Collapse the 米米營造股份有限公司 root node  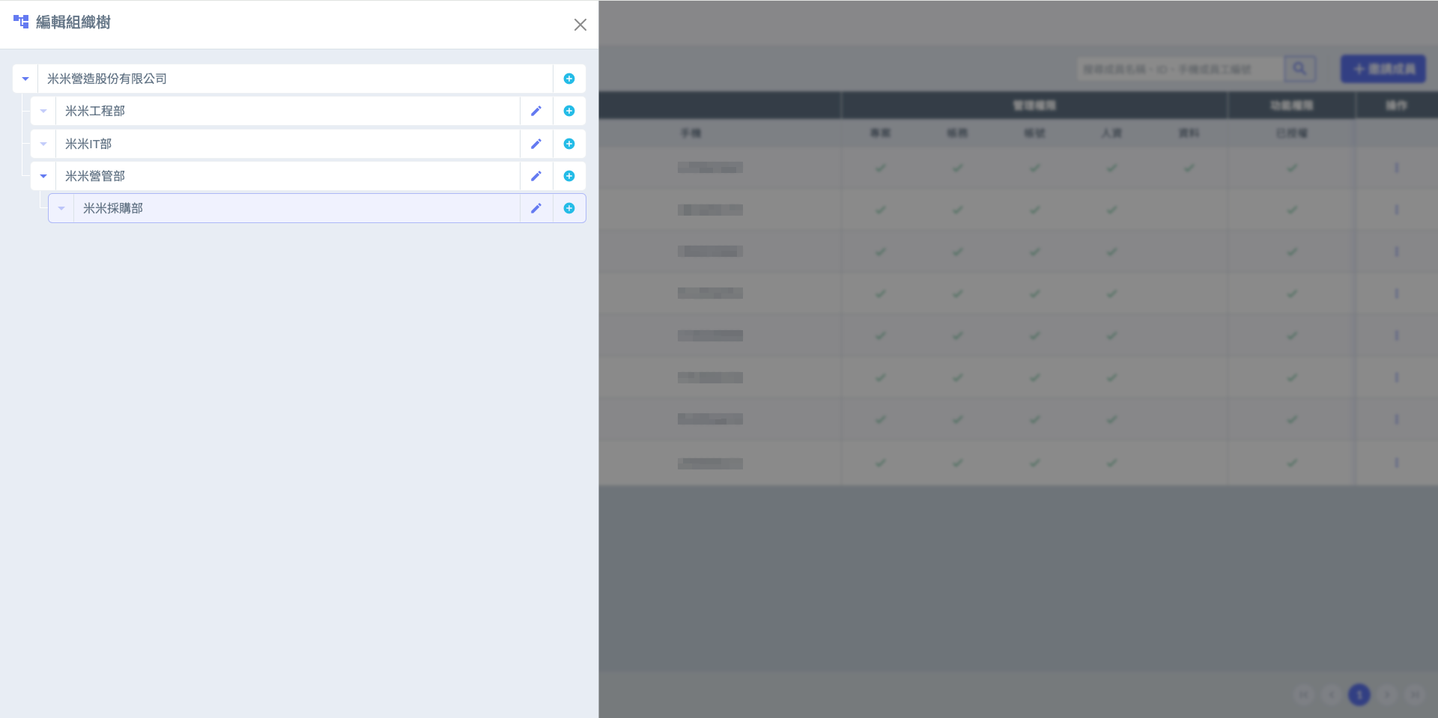(x=25, y=79)
